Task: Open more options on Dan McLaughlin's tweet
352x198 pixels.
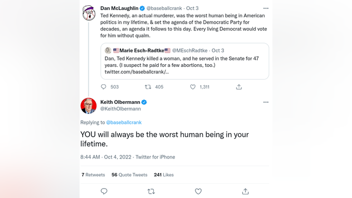Action: [x=266, y=8]
